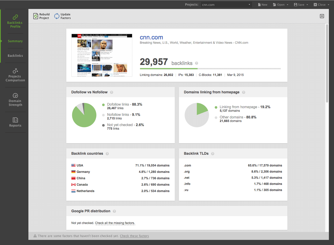Click the .net TLD row label
Image resolution: width=334 pixels, height=245 pixels.
187,178
